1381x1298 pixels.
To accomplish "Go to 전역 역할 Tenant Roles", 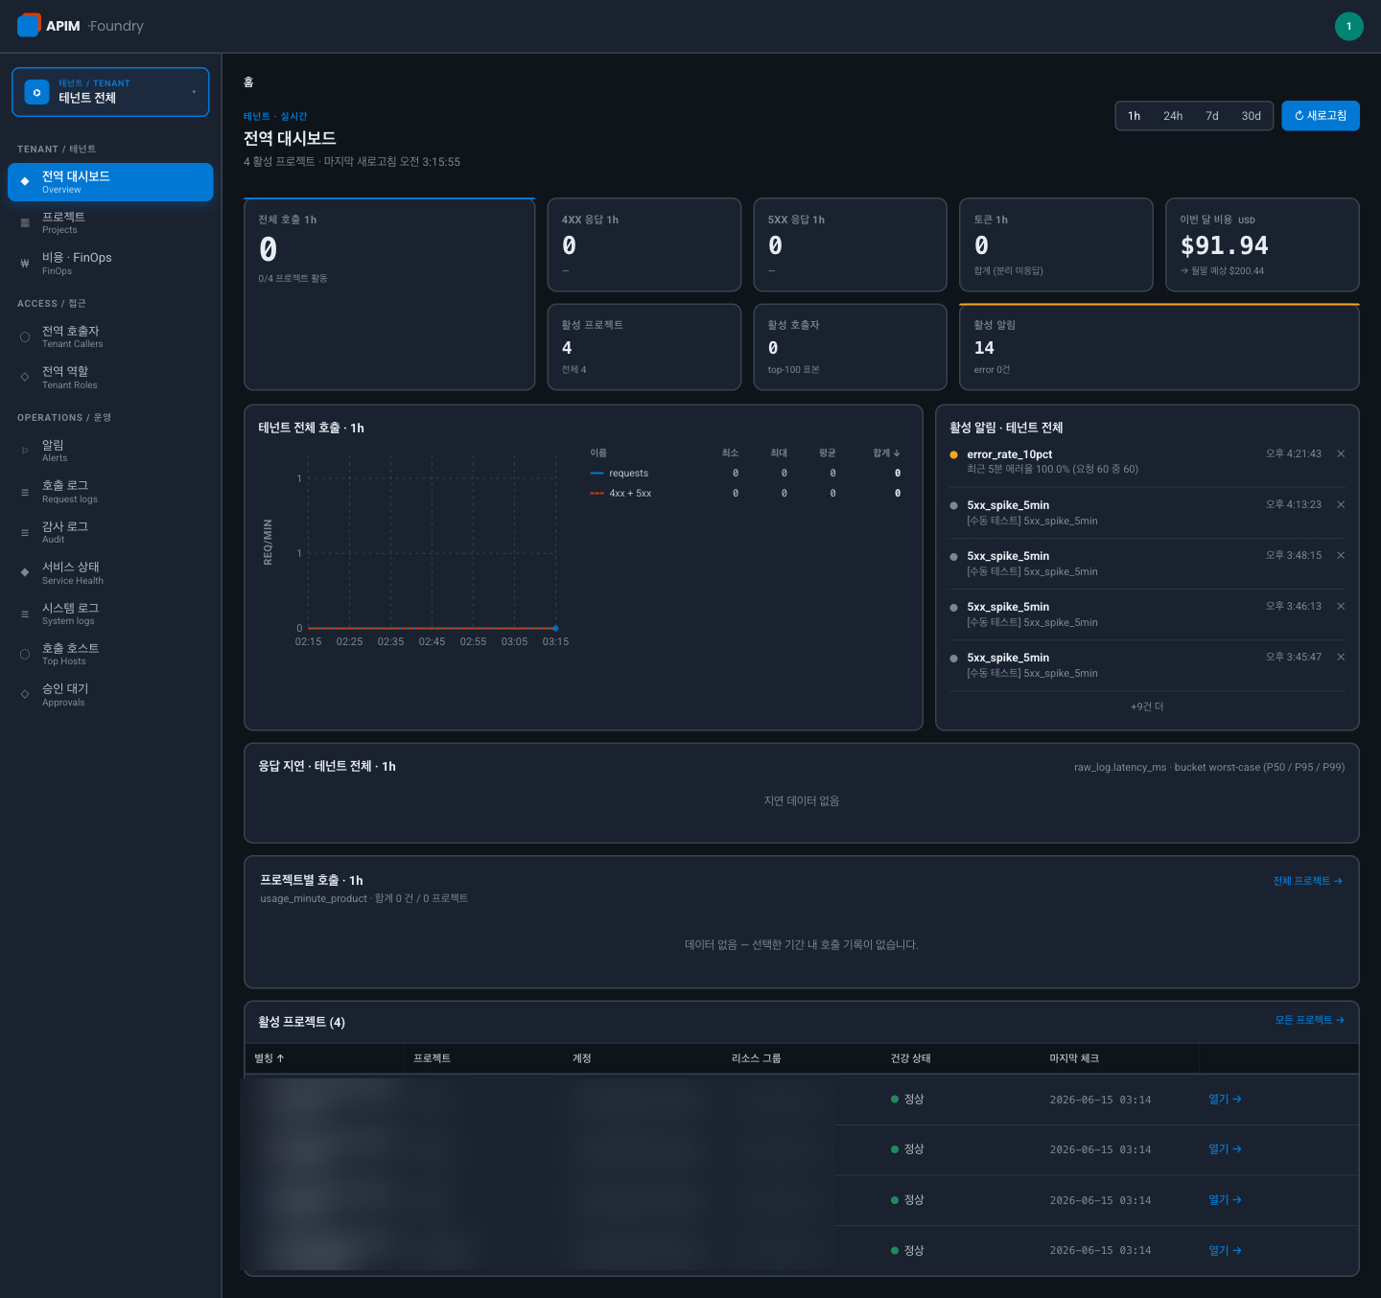I will 110,378.
